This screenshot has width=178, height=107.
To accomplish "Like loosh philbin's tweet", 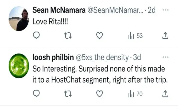I will pyautogui.click(x=99, y=94).
